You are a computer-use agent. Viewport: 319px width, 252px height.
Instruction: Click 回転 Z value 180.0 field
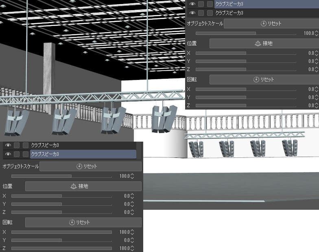[125, 248]
